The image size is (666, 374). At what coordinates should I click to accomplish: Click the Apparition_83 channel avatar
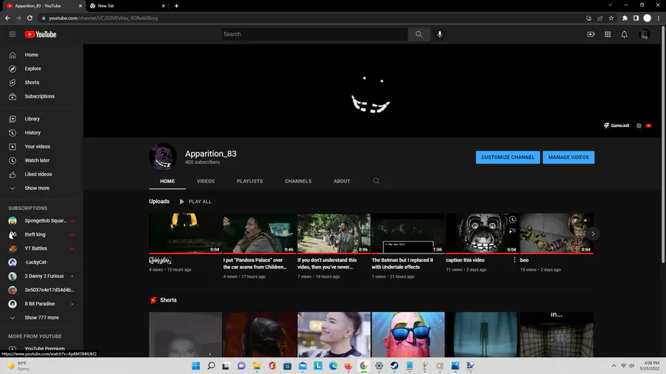pos(163,157)
